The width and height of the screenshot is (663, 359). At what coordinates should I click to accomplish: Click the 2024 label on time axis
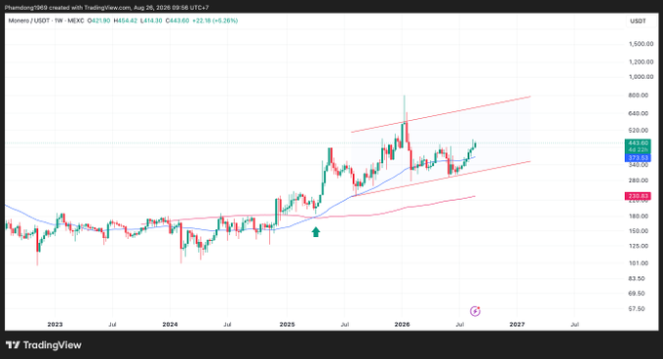(x=170, y=324)
